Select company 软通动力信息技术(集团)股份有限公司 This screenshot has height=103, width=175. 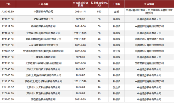coord(43,51)
